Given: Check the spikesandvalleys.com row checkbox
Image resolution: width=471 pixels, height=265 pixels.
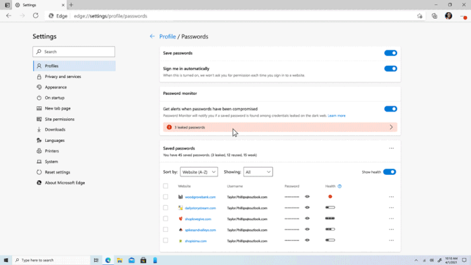Looking at the screenshot, I should [166, 229].
